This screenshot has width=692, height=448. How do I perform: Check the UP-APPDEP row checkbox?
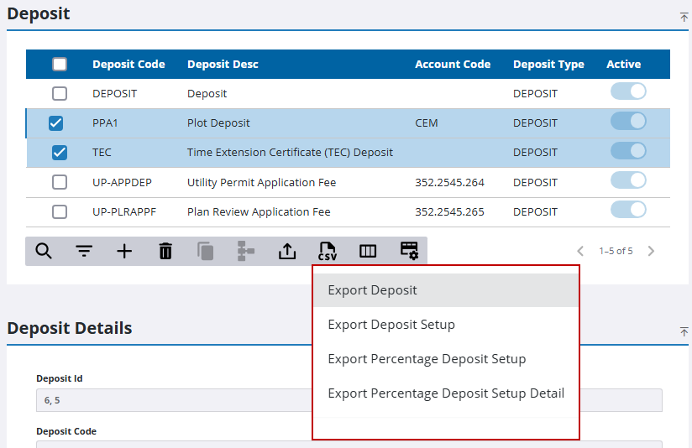pos(60,182)
